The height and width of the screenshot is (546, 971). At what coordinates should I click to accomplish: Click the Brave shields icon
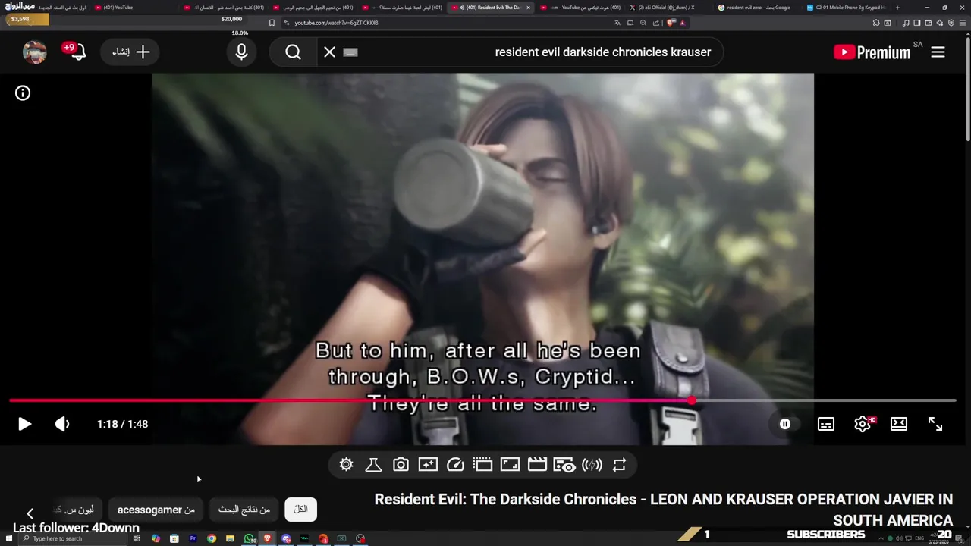click(671, 23)
